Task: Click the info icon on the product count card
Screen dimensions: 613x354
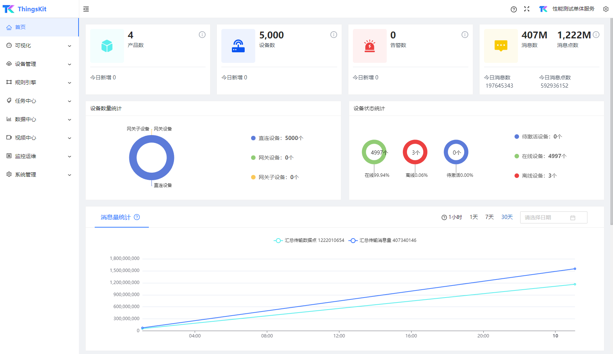Action: coord(202,35)
